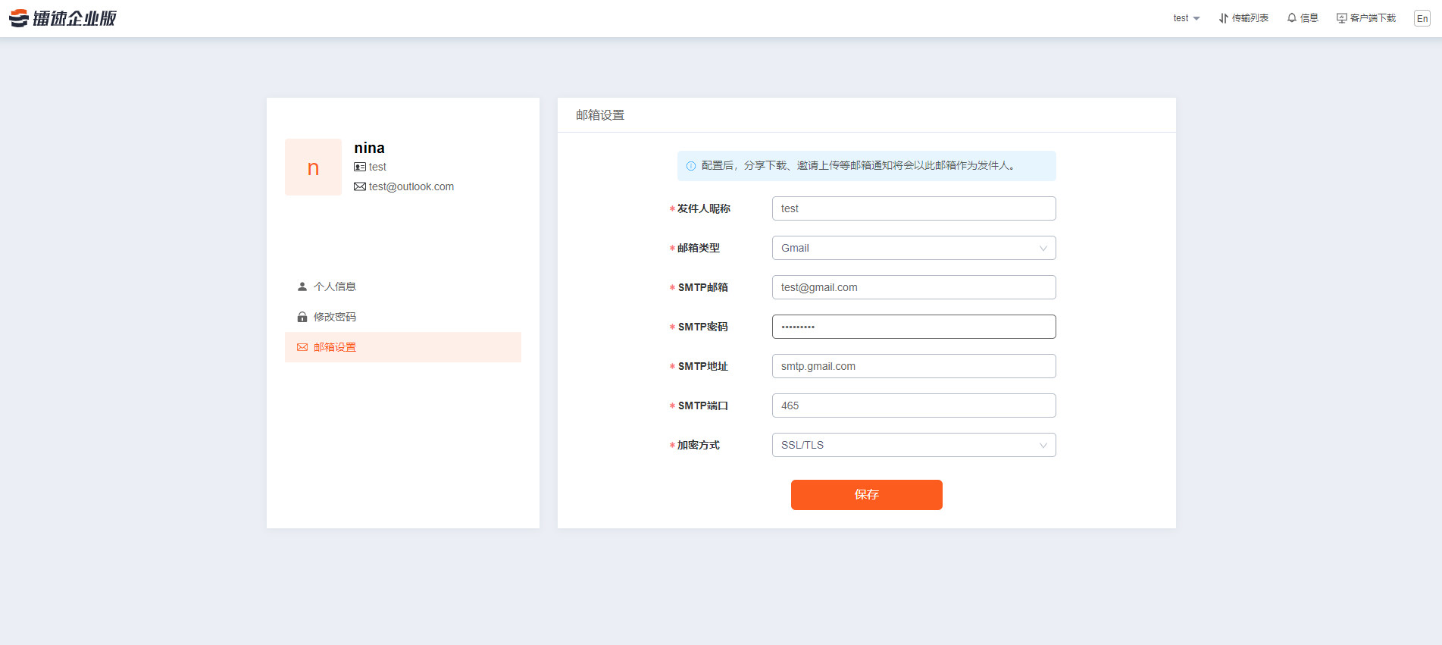
Task: Expand the Gmail mailbox type dropdown
Action: 913,248
